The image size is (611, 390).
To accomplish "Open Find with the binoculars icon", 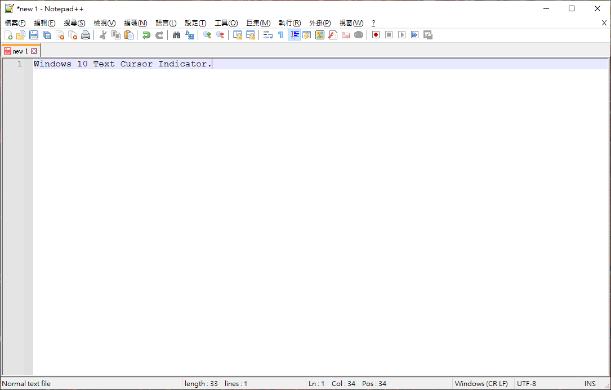I will click(176, 35).
